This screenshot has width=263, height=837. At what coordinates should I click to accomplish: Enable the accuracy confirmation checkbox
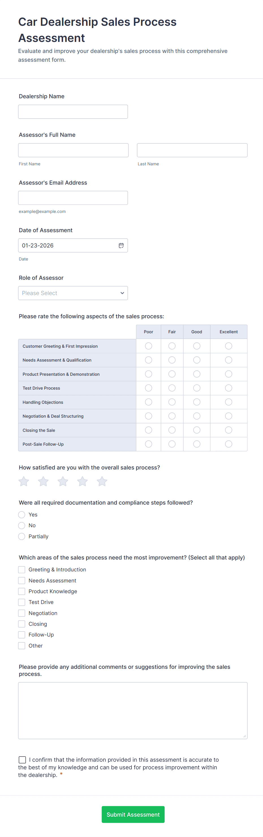pyautogui.click(x=22, y=760)
